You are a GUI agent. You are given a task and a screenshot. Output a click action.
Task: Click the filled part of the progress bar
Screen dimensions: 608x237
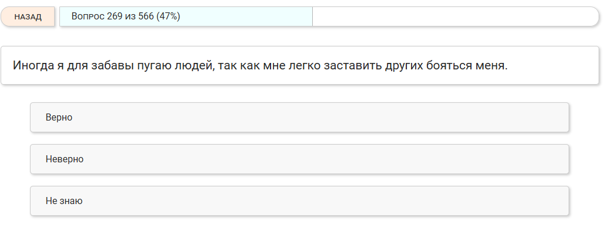247,16
